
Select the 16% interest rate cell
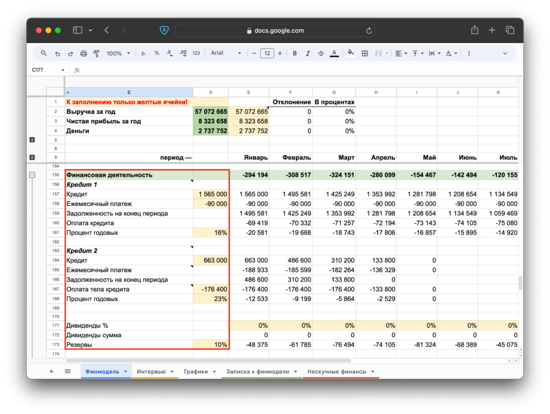(211, 233)
